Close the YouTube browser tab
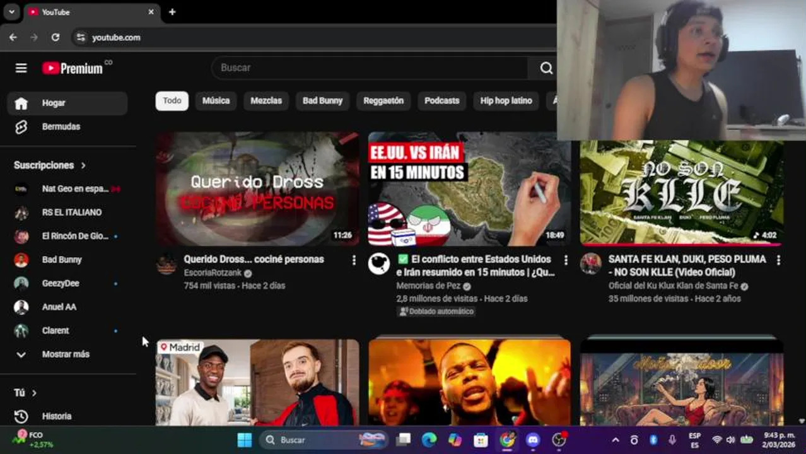The width and height of the screenshot is (806, 454). (151, 12)
